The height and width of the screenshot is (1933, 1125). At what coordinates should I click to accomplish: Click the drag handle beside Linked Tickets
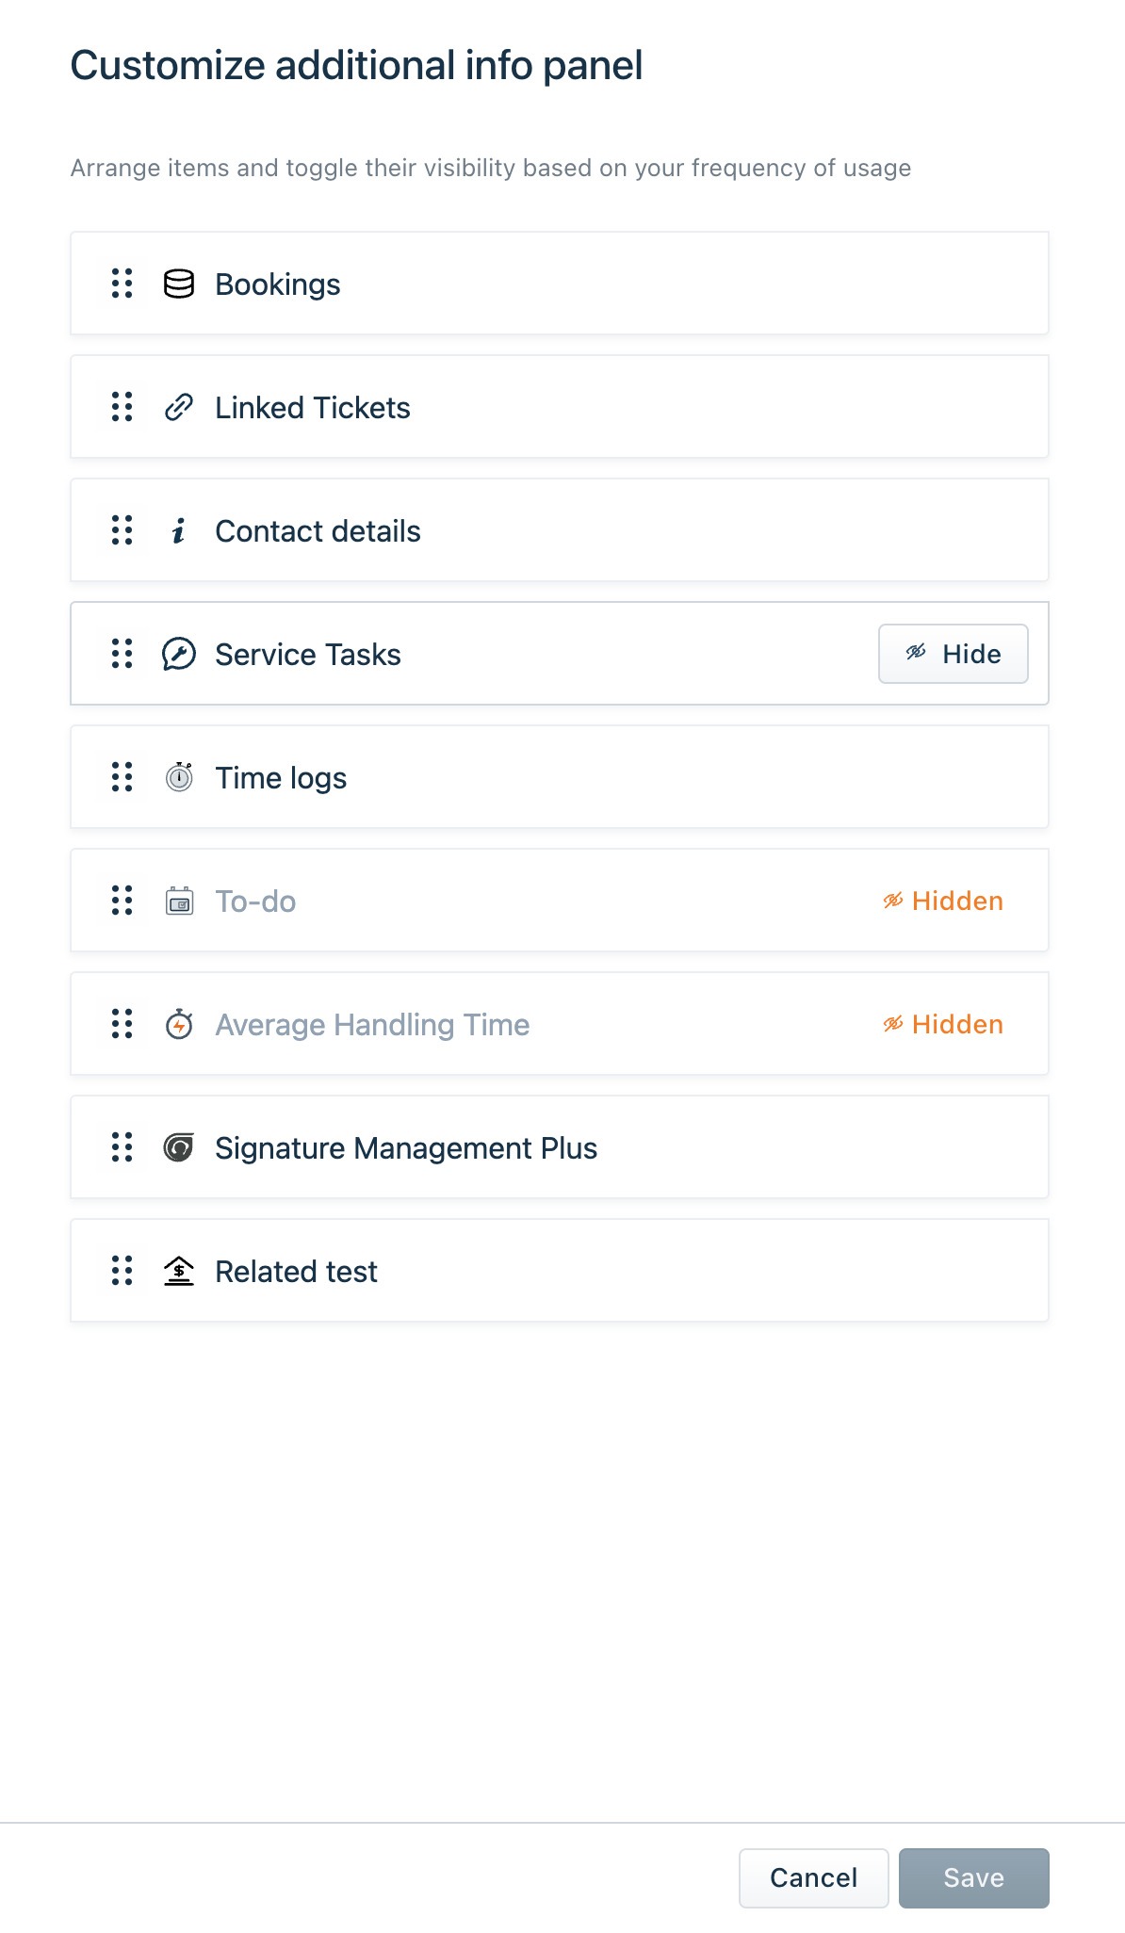(122, 407)
